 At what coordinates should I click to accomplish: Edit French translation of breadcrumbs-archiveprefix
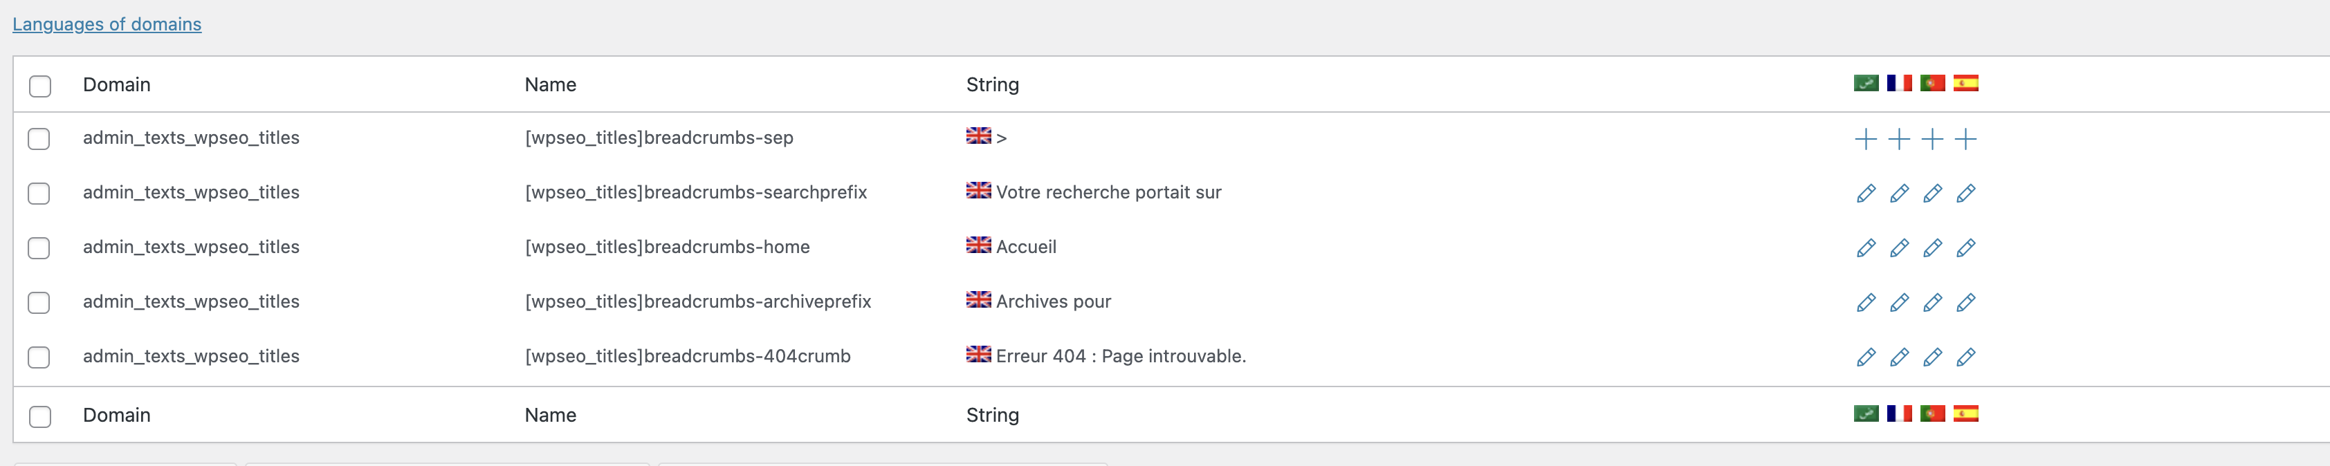coord(1900,303)
